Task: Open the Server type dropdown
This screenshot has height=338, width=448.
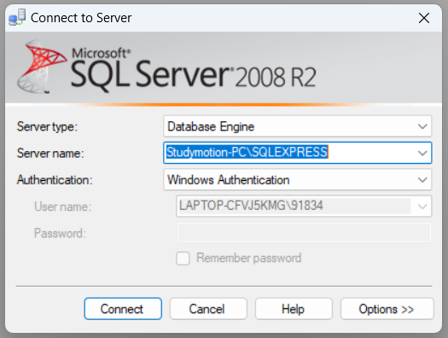Action: (x=298, y=126)
